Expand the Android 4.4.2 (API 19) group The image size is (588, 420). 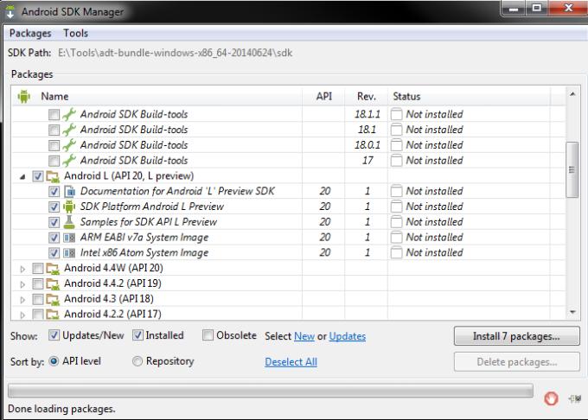[x=22, y=284]
